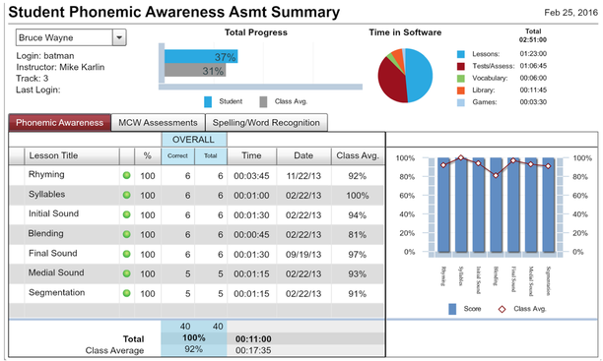The image size is (603, 361).
Task: Sort by the Lesson Title column header
Action: (x=72, y=155)
